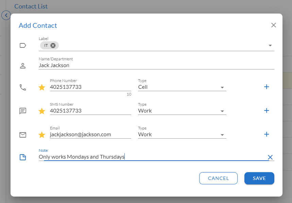Add another email with plus icon
Image resolution: width=292 pixels, height=203 pixels.
267,134
